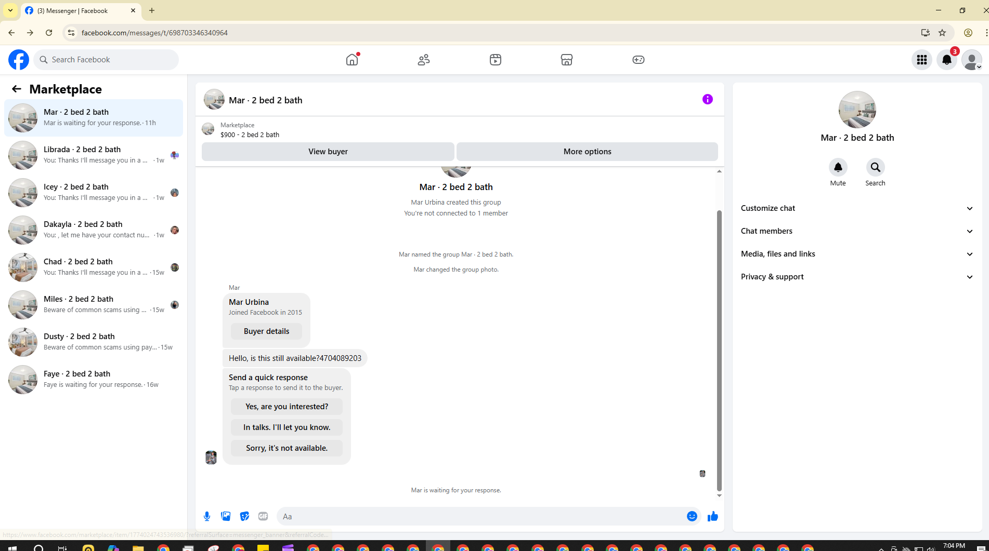Reload the page in browser
The height and width of the screenshot is (551, 989).
49,33
